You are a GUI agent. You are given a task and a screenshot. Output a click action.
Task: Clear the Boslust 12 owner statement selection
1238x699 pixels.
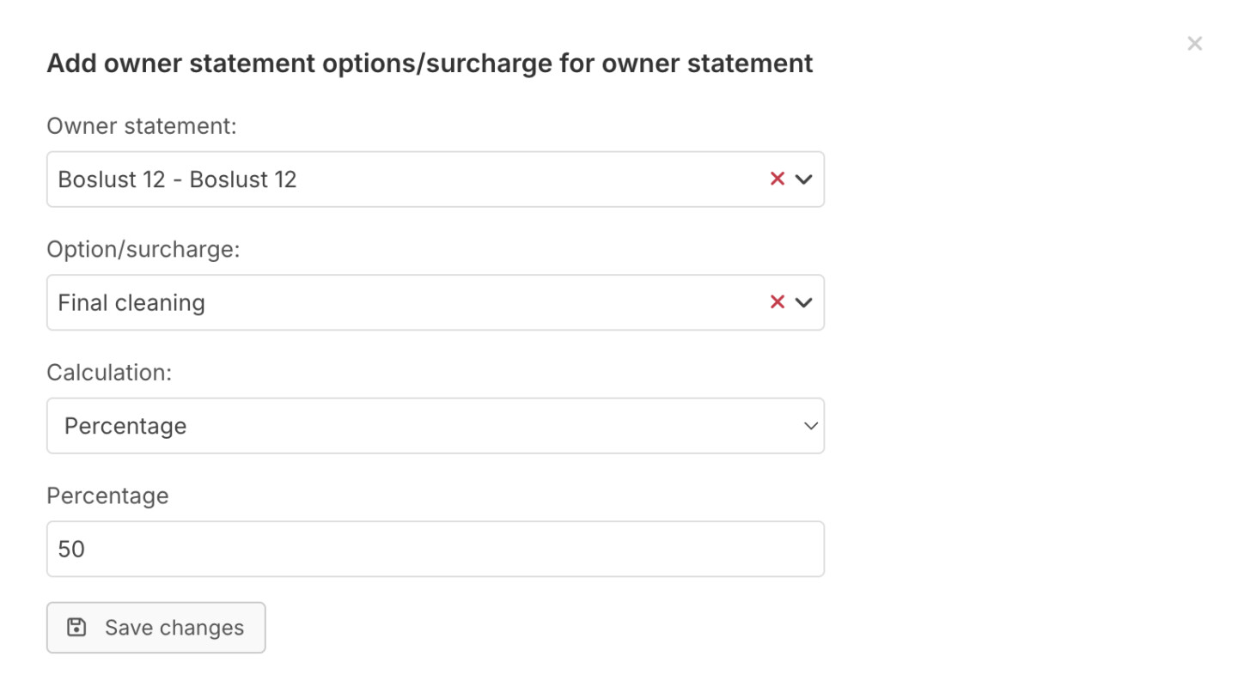point(778,179)
